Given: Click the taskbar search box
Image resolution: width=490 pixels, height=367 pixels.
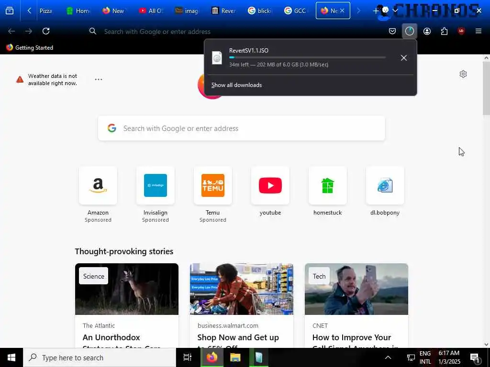Looking at the screenshot, I should pos(100,357).
